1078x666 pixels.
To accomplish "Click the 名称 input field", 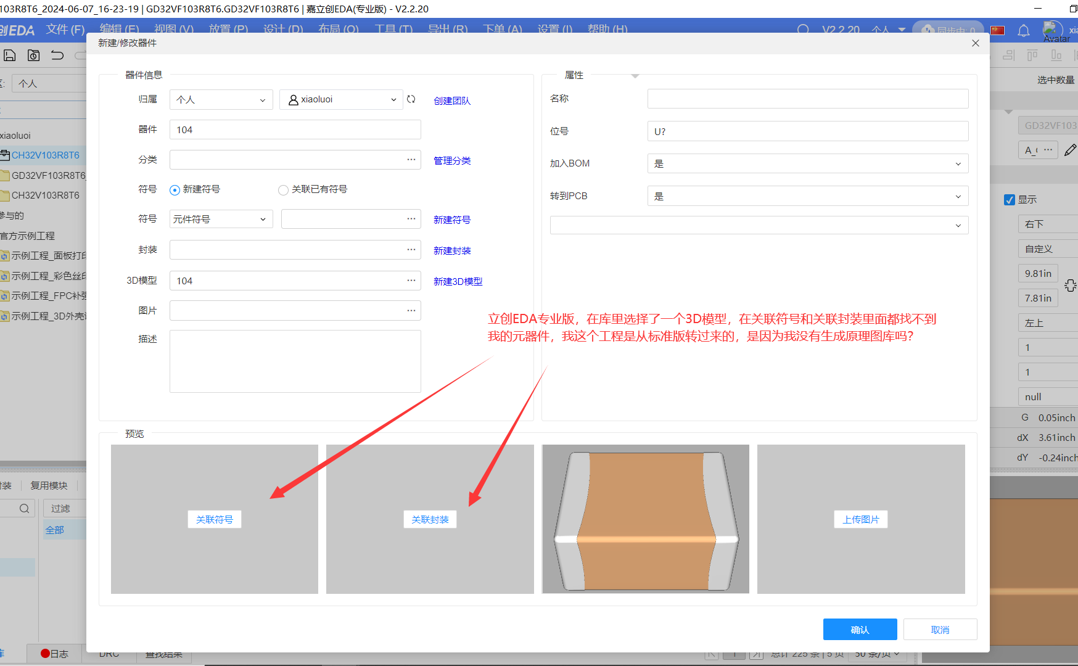I will 807,99.
